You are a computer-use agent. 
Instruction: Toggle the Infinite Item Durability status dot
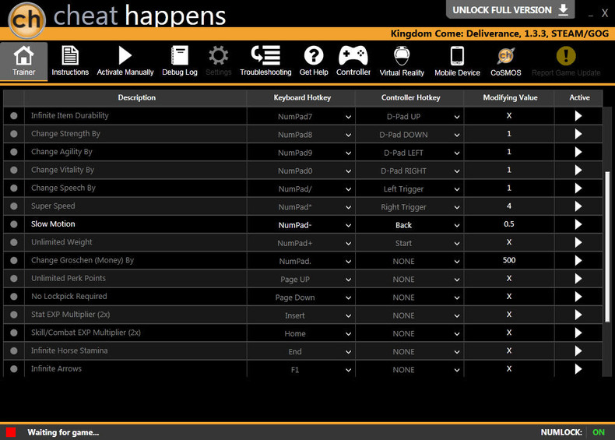point(14,116)
